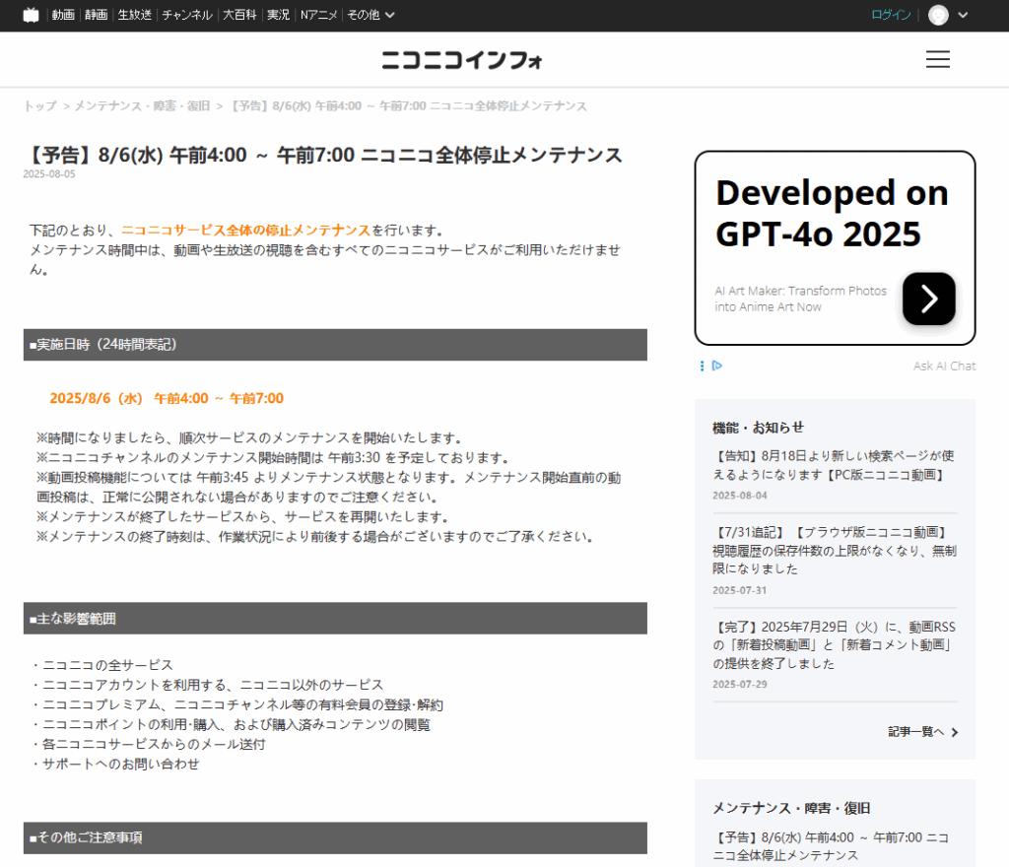Click the 各ニコニコサービスからのメール送付 list item
Image resolution: width=1009 pixels, height=867 pixels.
point(148,744)
